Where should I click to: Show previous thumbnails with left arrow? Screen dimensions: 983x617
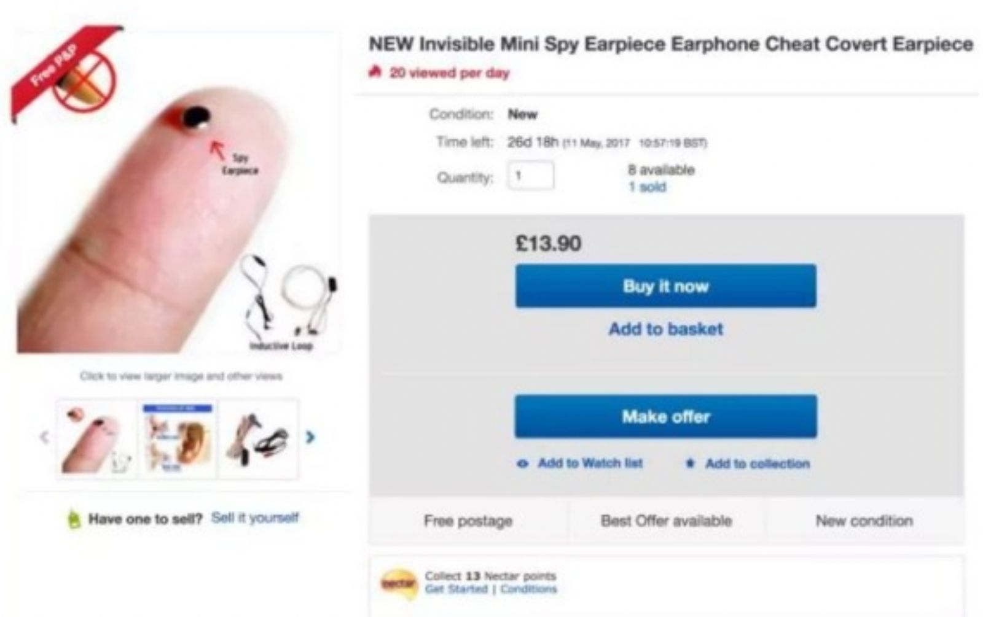click(44, 437)
